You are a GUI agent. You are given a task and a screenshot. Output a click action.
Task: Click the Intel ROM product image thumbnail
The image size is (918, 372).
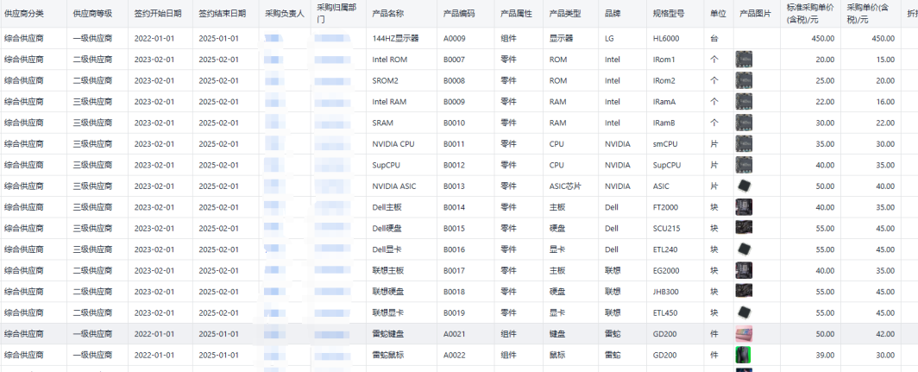click(x=743, y=60)
